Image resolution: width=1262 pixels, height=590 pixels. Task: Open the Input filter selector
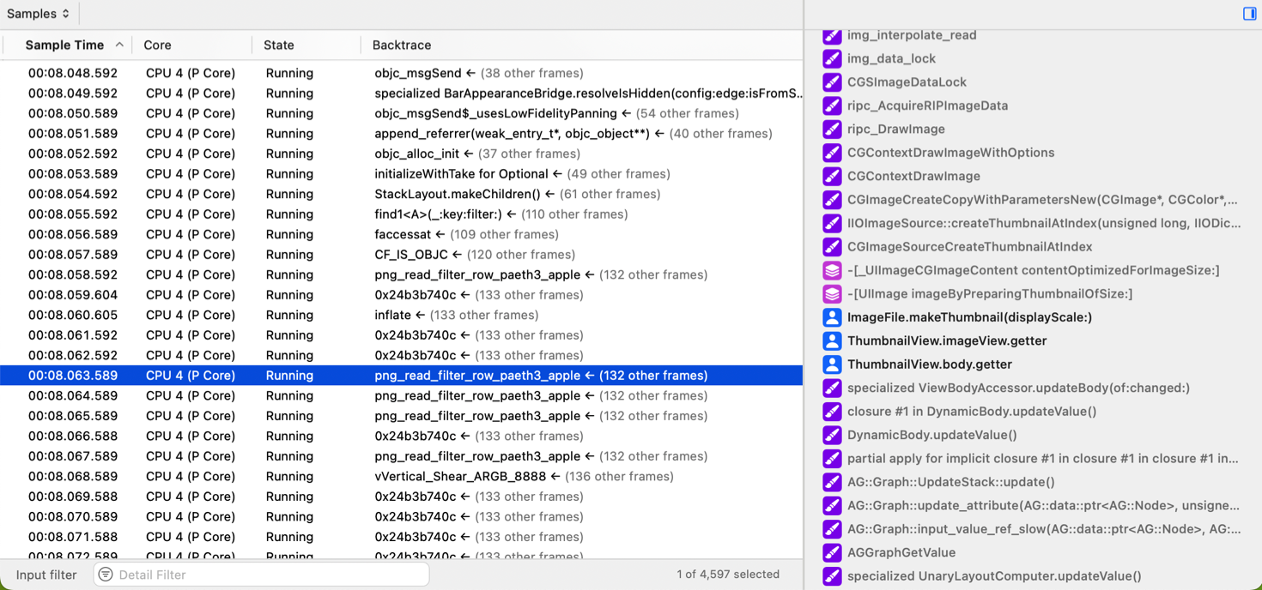tap(46, 575)
